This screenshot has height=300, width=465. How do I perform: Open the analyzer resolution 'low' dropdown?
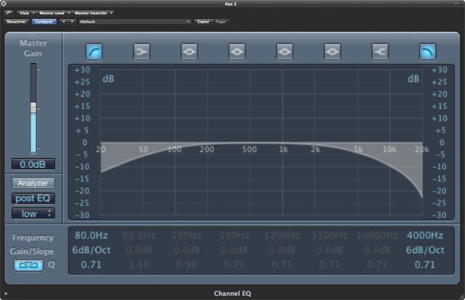(x=33, y=214)
